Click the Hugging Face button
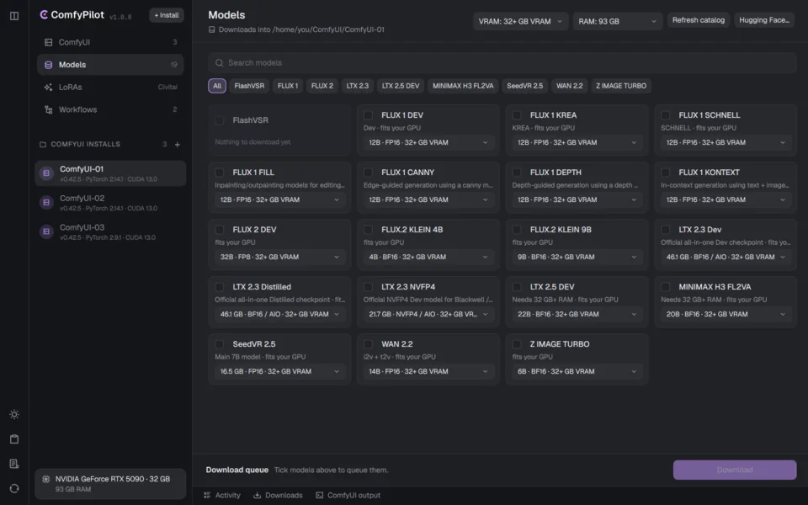Screen dimensions: 808x505 [x=764, y=20]
